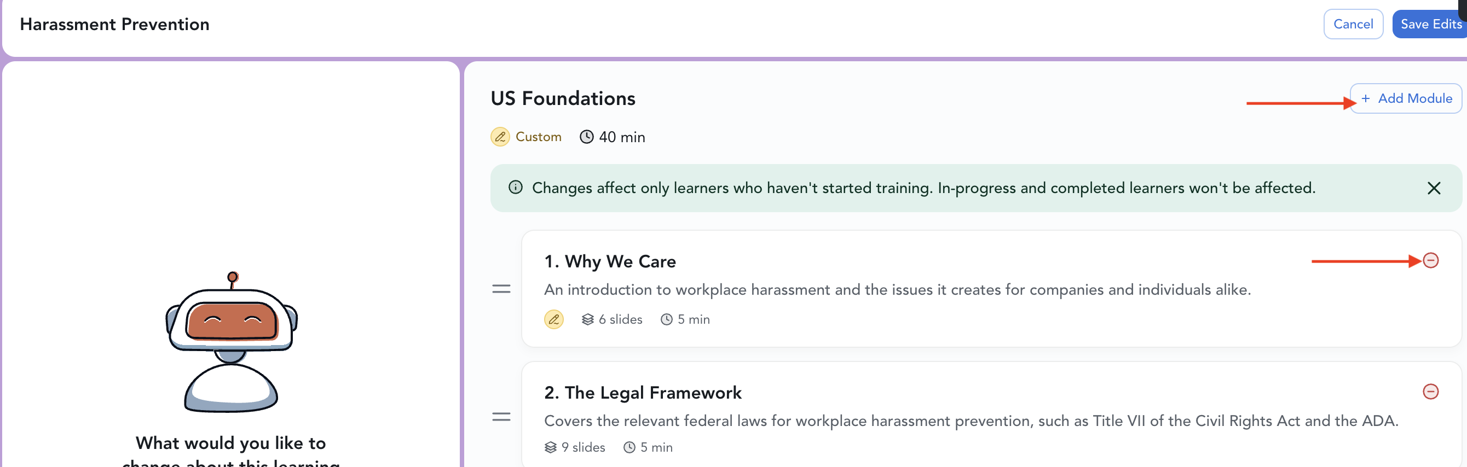Image resolution: width=1467 pixels, height=467 pixels.
Task: Grab the drag handle for Legal Framework
Action: pos(500,417)
